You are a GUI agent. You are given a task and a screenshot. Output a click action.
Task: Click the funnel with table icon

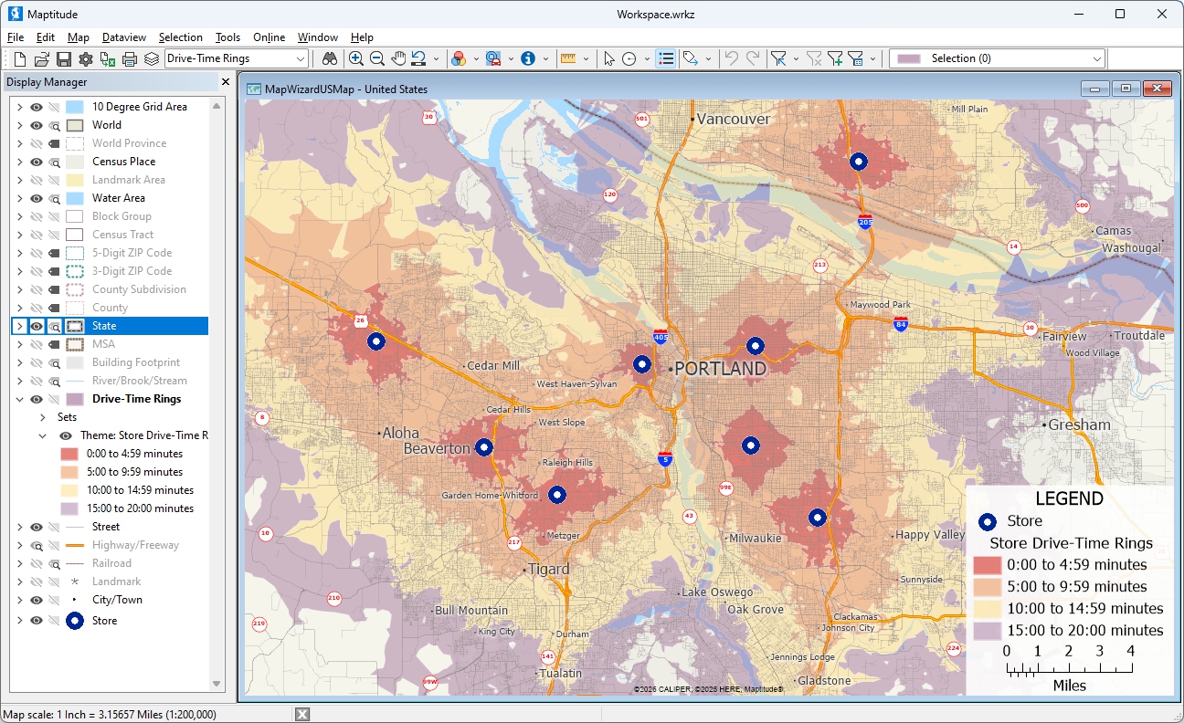coord(856,58)
